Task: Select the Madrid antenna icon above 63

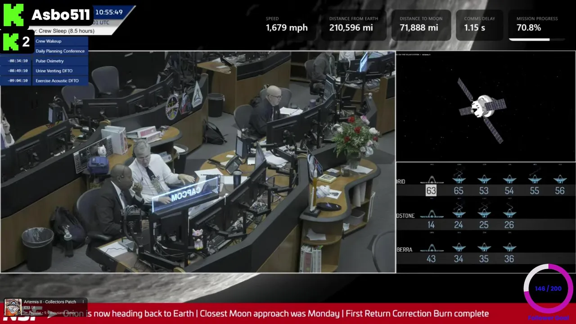Action: coord(431,180)
